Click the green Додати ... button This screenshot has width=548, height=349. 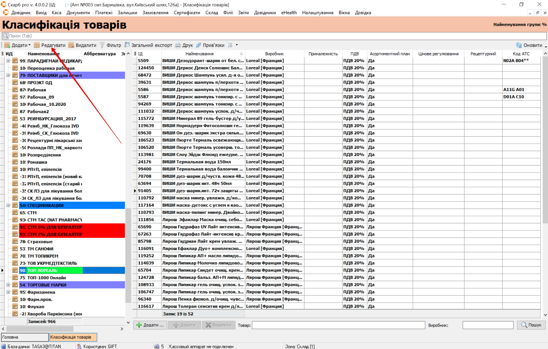[x=150, y=325]
